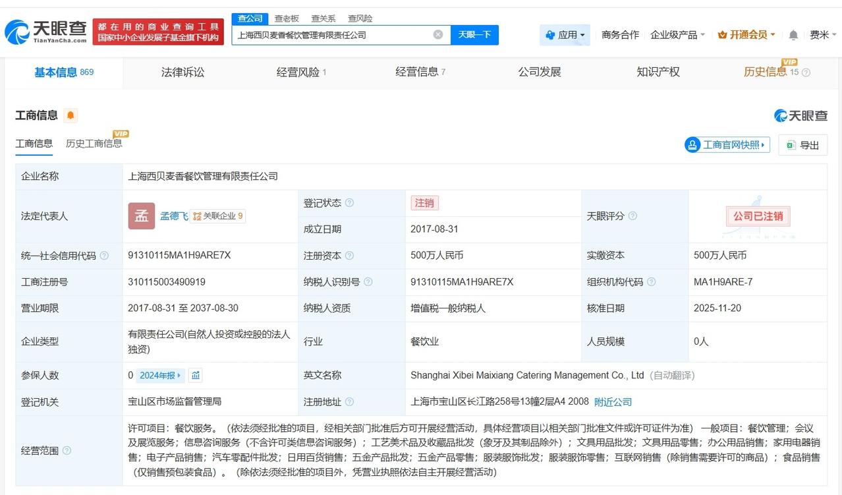Click help icon beside 历史信息 tab
Screen dimensions: 842x495
(x=806, y=73)
